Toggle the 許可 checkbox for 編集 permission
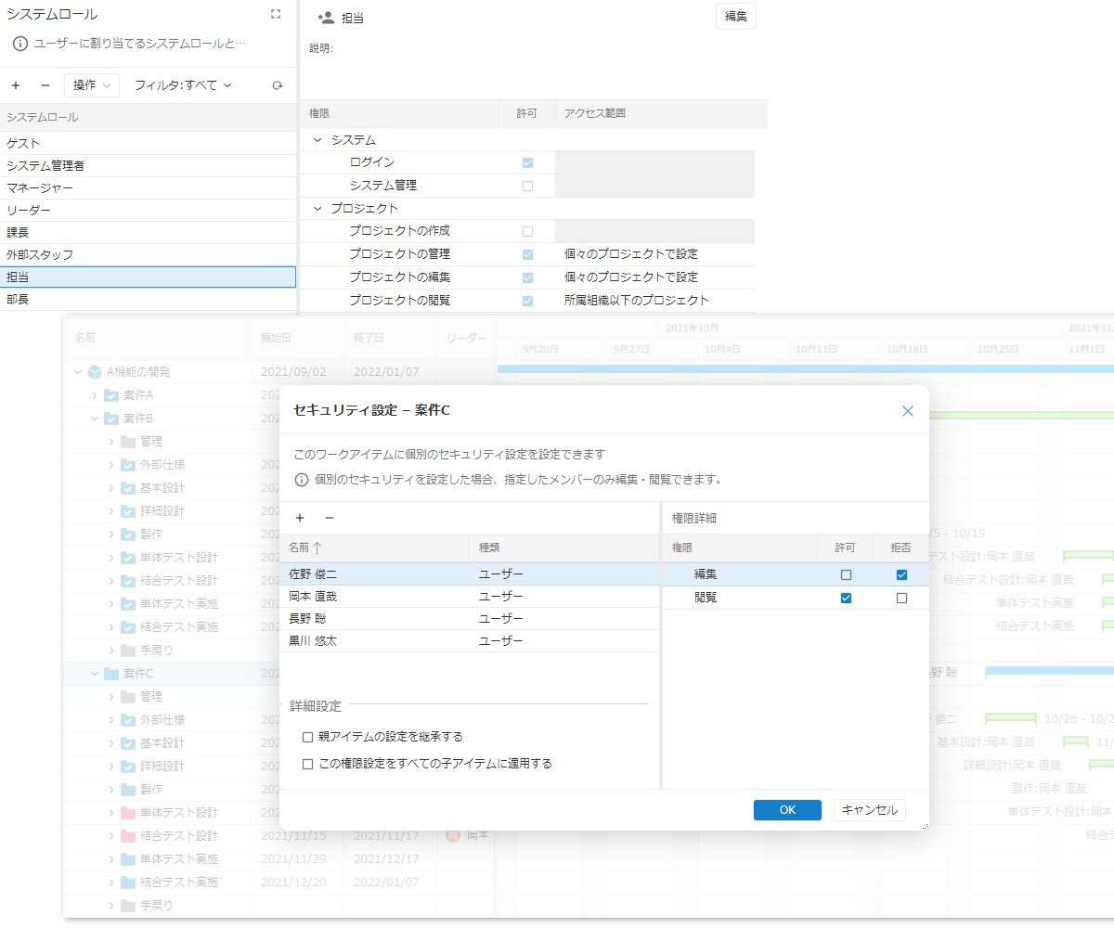The width and height of the screenshot is (1114, 928). click(846, 575)
